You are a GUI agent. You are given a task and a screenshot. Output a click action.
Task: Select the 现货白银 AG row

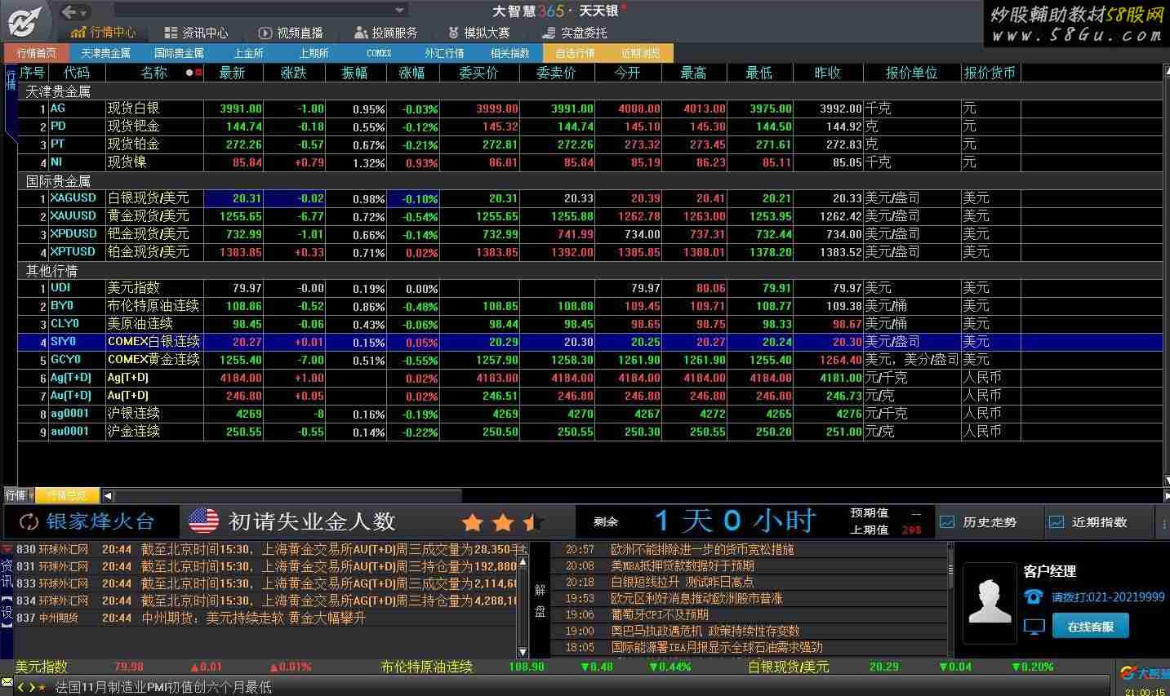589,109
